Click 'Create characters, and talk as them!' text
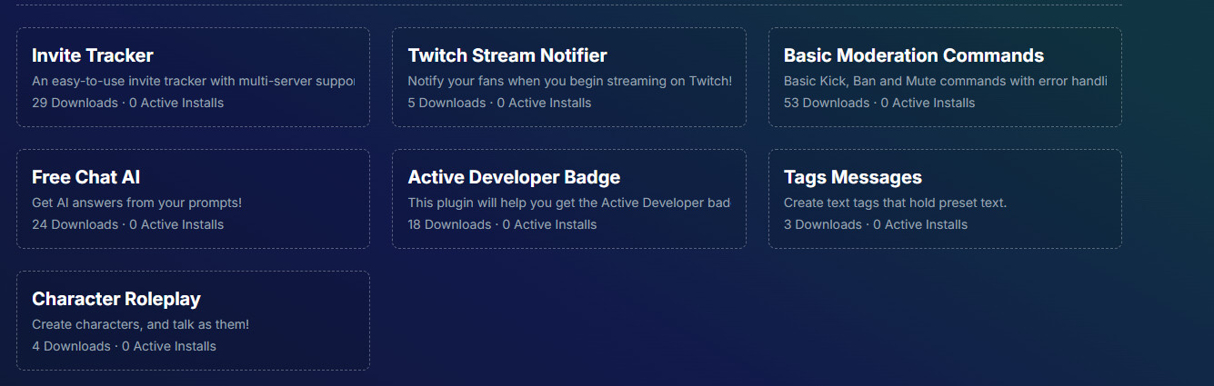 (x=140, y=324)
